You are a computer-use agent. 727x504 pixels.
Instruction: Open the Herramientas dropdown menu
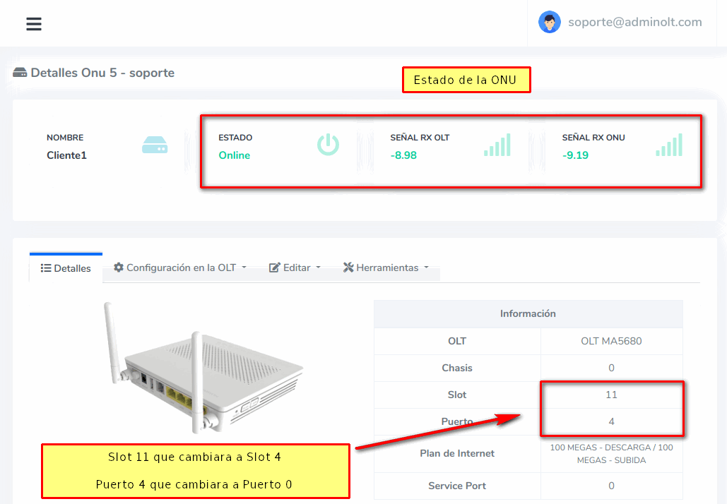click(386, 268)
